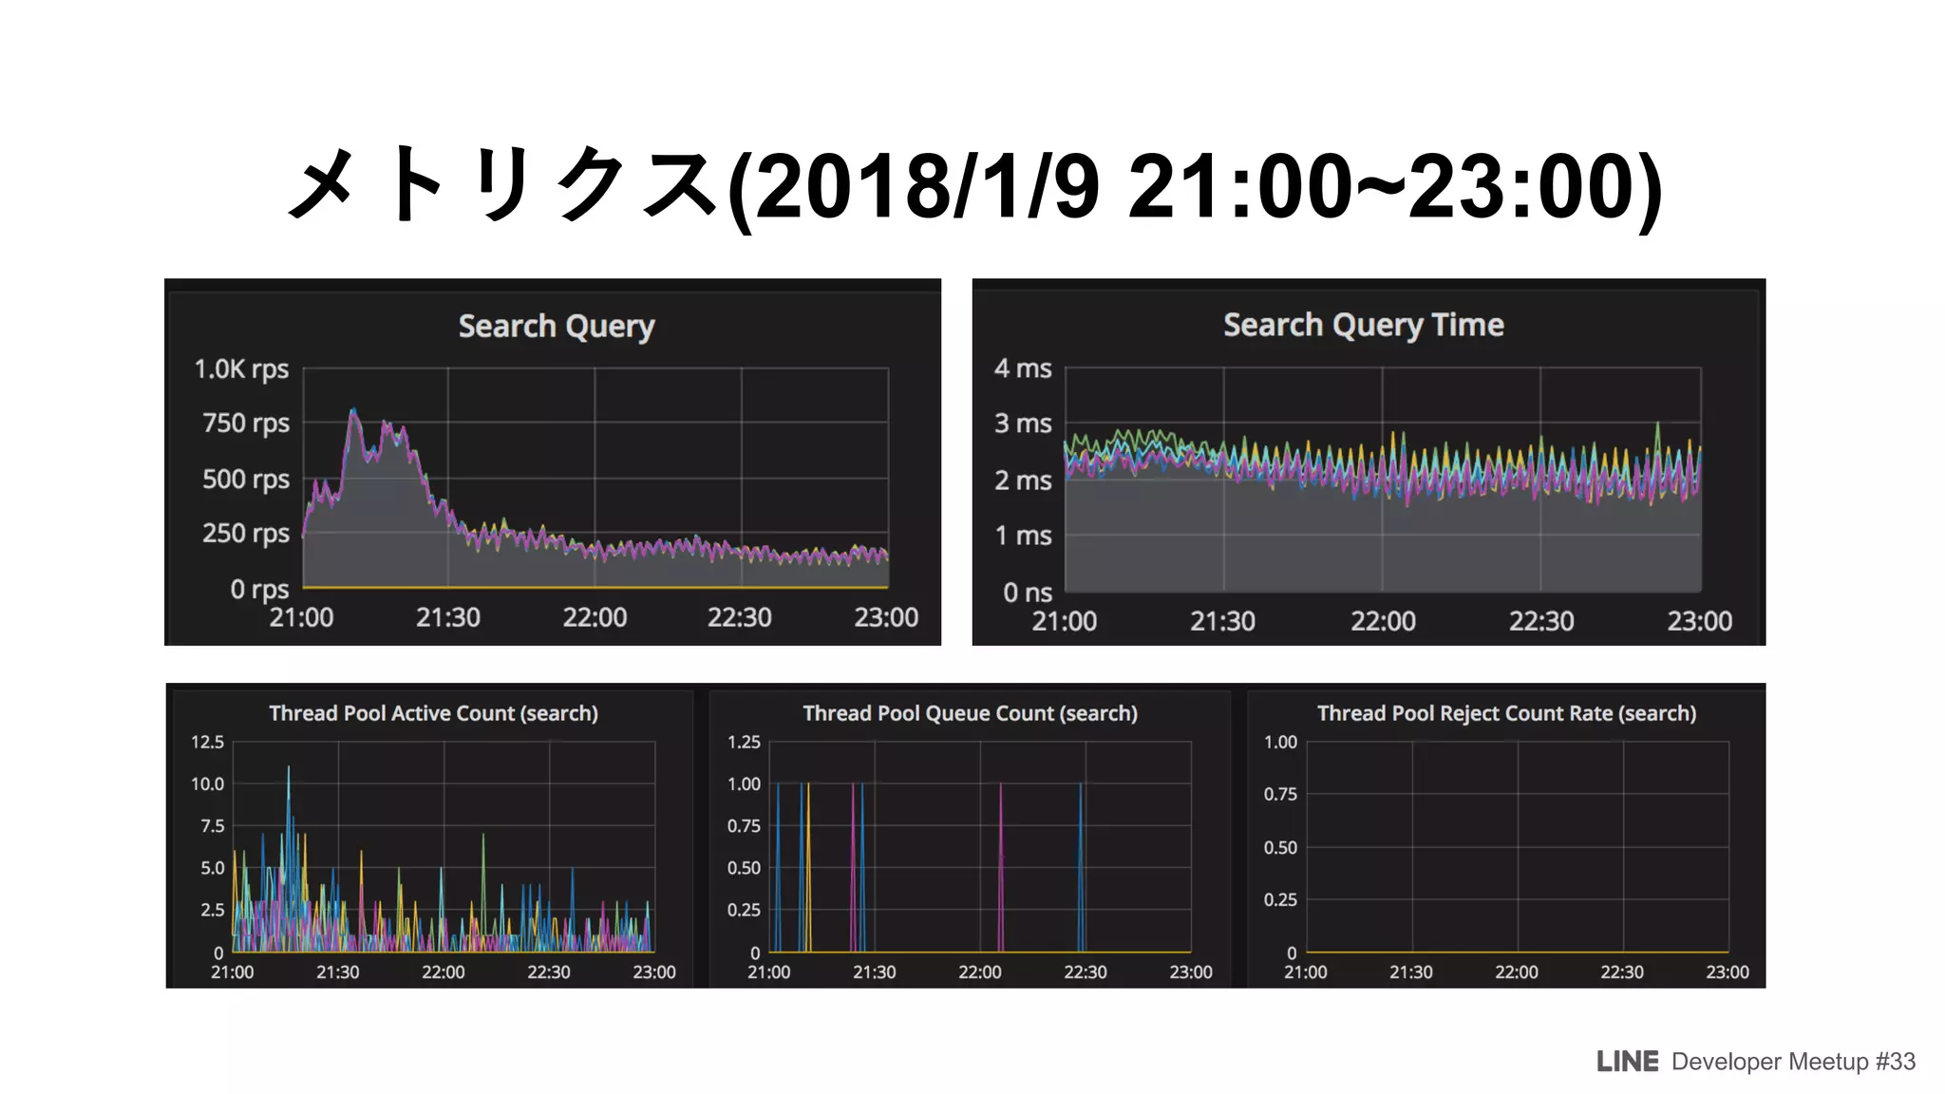This screenshot has height=1094, width=1945.
Task: Click the '0.75' label in Reject Count Rate panel
Action: pyautogui.click(x=1280, y=794)
